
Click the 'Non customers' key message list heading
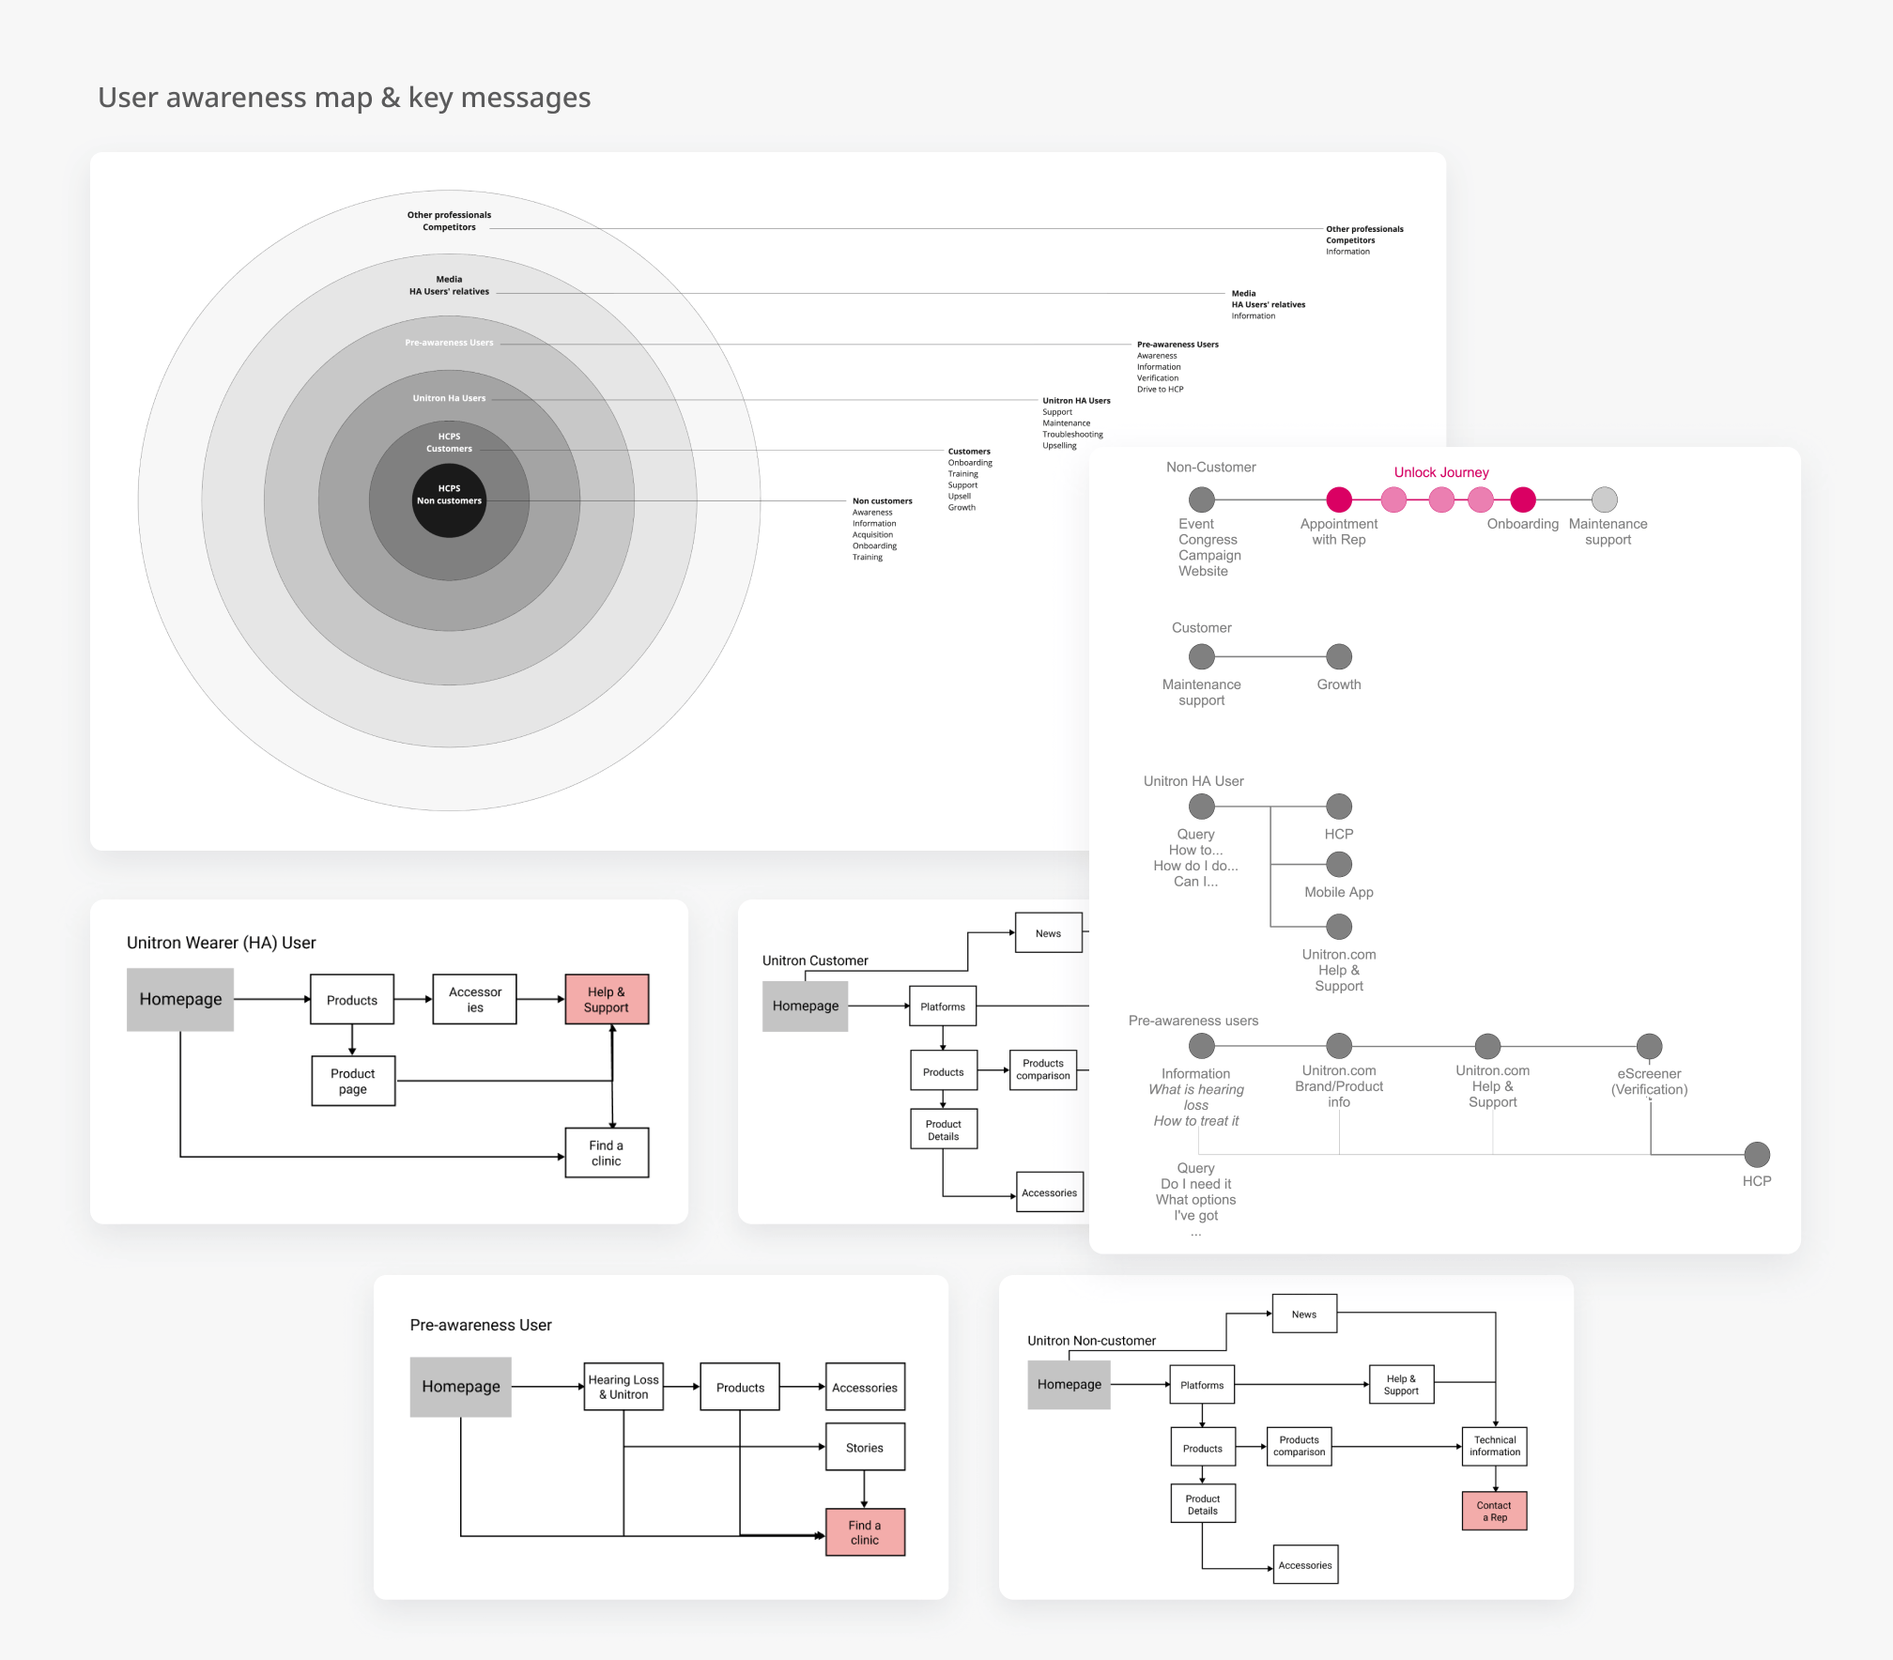[x=883, y=501]
